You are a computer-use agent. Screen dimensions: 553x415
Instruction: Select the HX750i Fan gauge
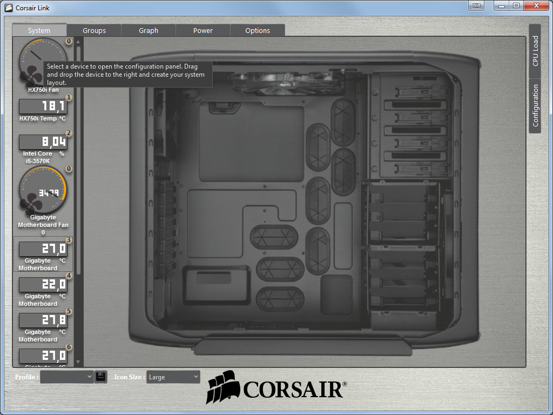coord(43,63)
